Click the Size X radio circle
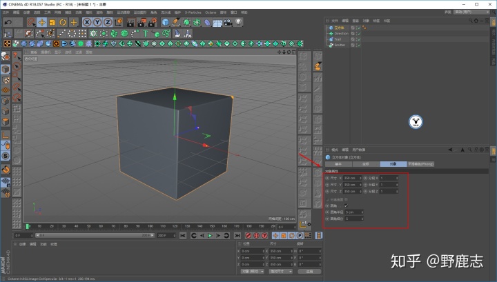Viewport: 497px width, 282px height. point(327,178)
